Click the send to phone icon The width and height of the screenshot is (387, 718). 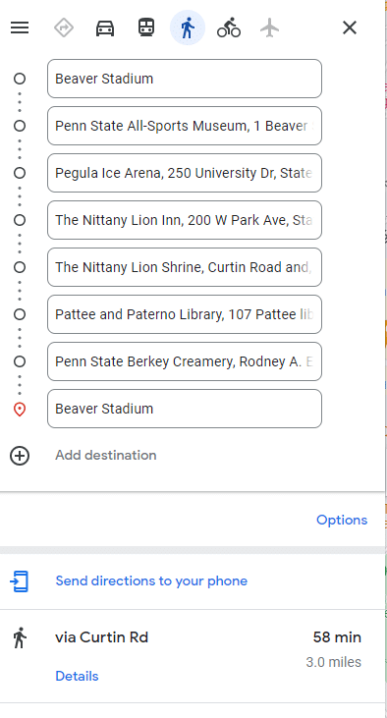(20, 581)
